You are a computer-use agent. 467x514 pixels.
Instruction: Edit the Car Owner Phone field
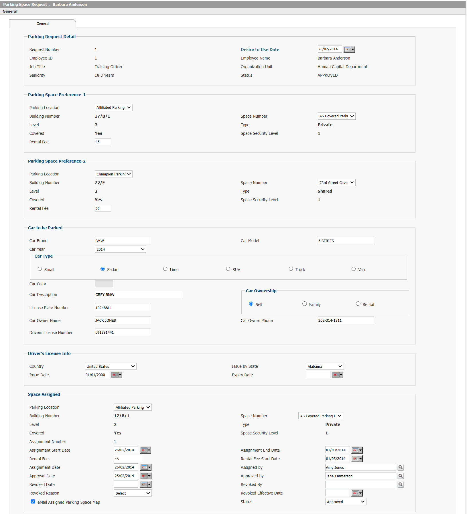(346, 320)
